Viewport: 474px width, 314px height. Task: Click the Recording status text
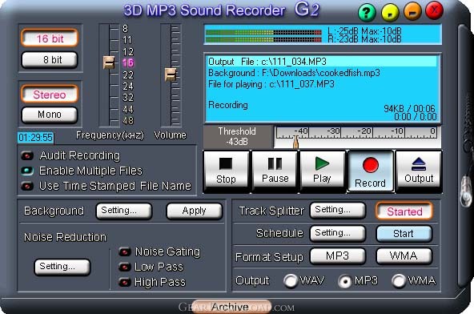[228, 105]
